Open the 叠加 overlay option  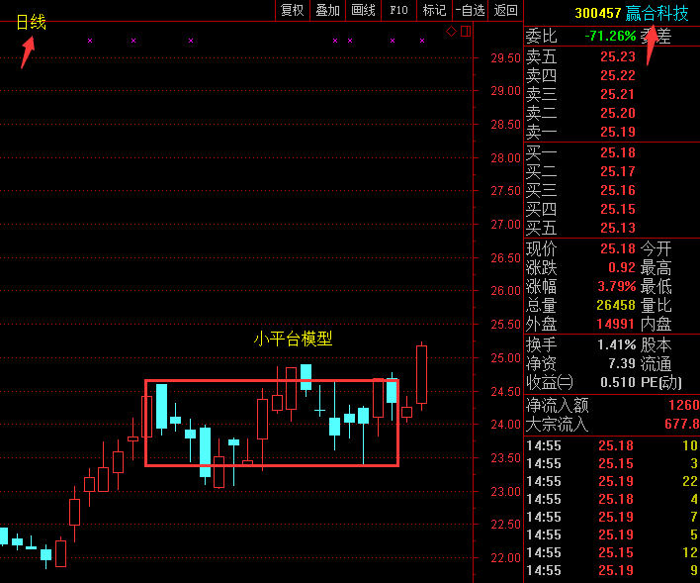327,10
